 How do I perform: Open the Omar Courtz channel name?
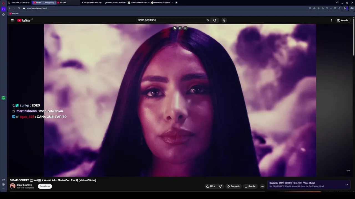point(23,185)
